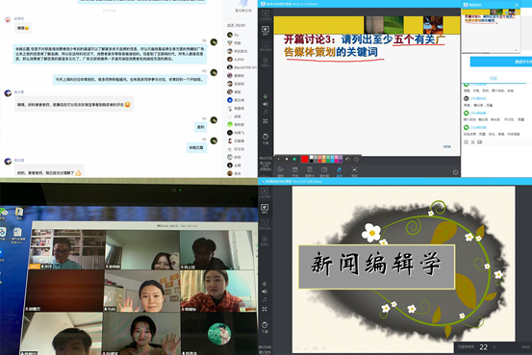Click the fullscreen arrows icon beside the 开篇讨论3 slide
The height and width of the screenshot is (355, 532).
(x=265, y=121)
